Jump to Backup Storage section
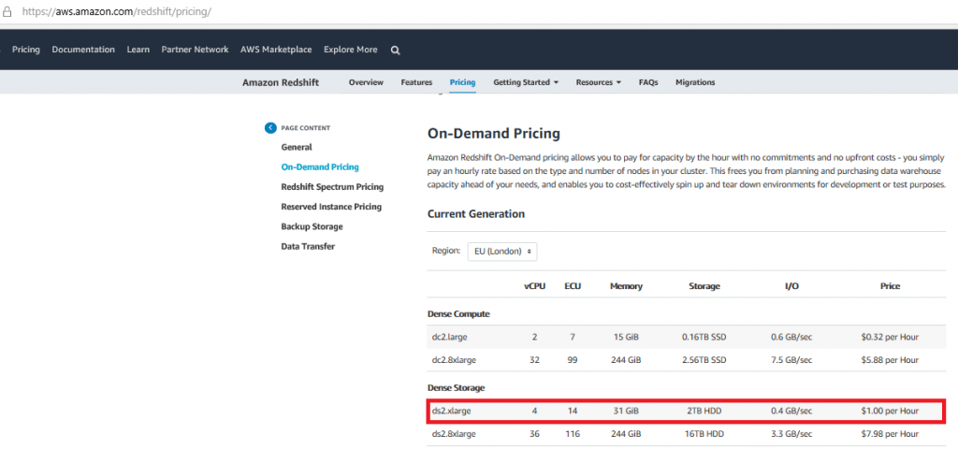Image resolution: width=958 pixels, height=463 pixels. [312, 226]
